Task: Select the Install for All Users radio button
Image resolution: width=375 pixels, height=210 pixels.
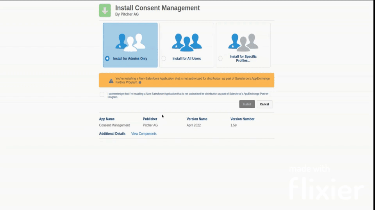Action: [x=164, y=59]
